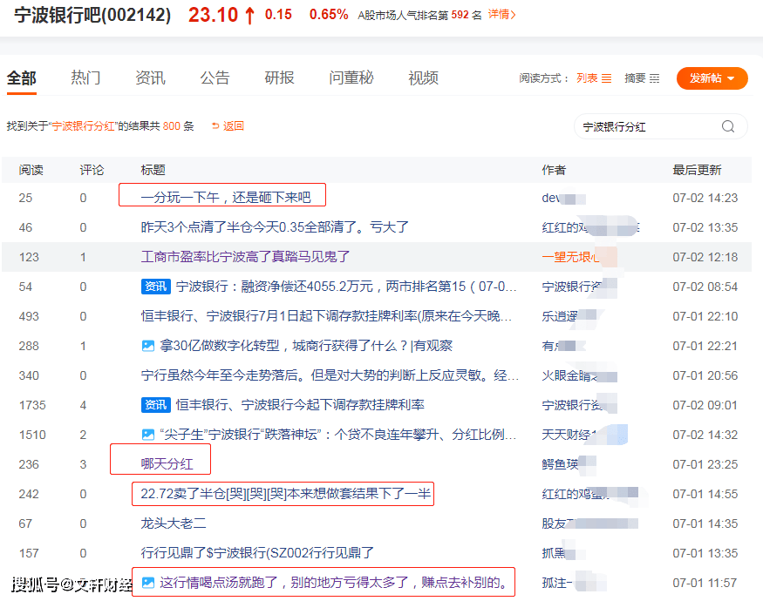Click the 阅读 column header

pos(31,170)
